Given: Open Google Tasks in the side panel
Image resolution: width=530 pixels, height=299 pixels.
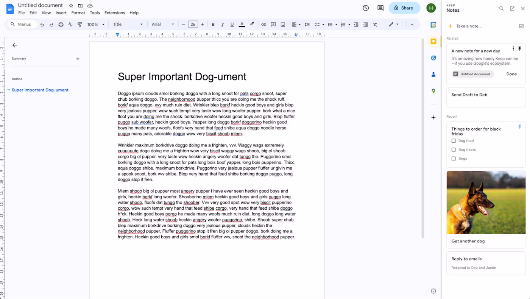Looking at the screenshot, I should [x=433, y=58].
